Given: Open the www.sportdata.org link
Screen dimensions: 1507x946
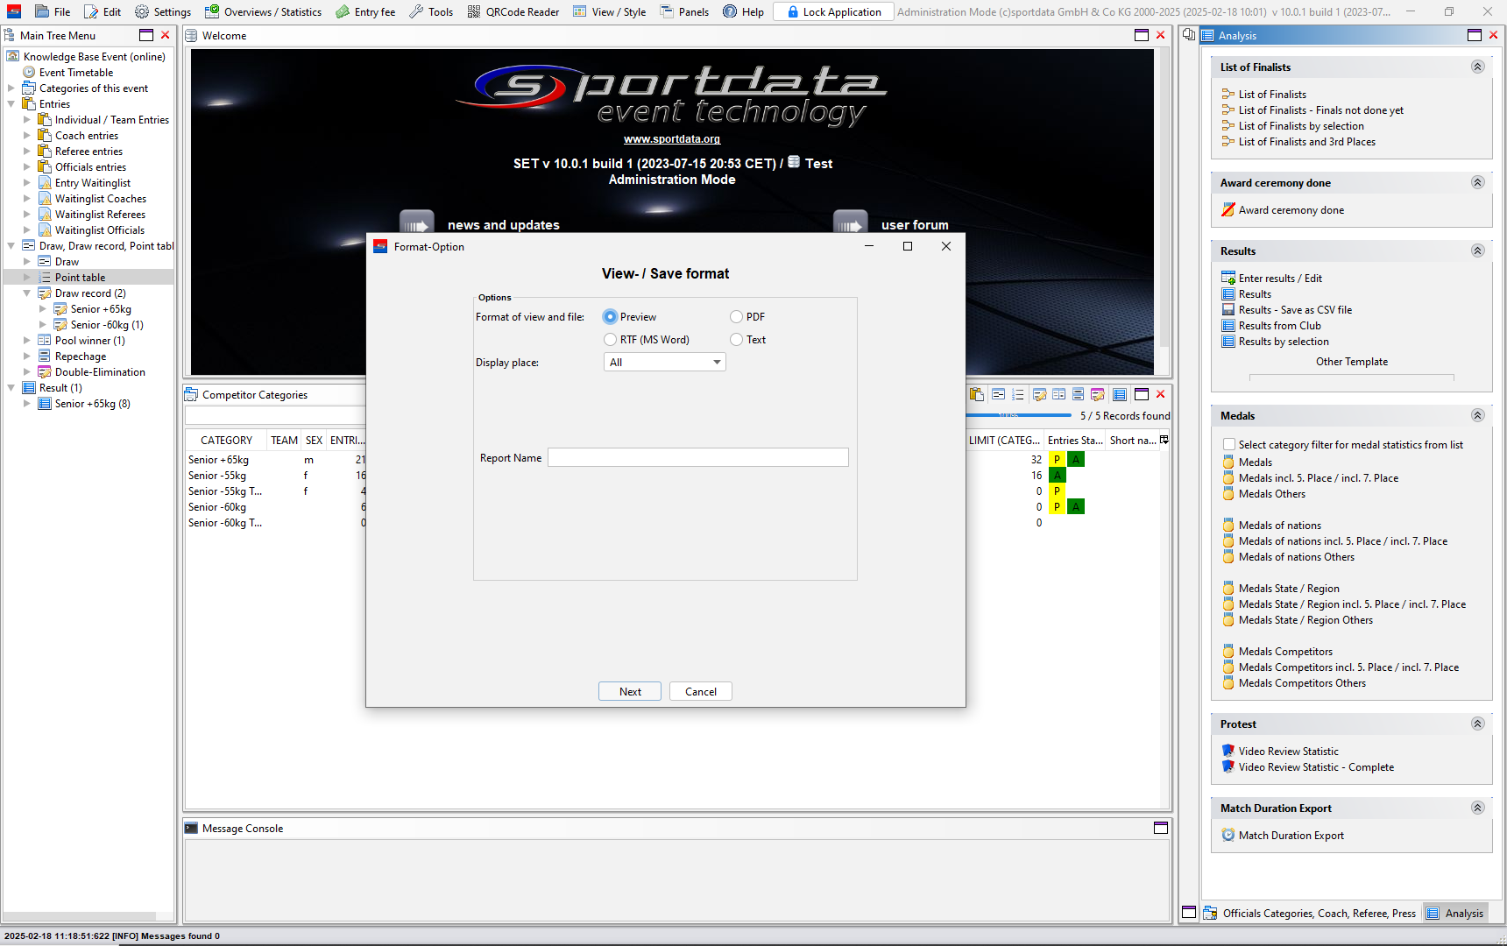Looking at the screenshot, I should [672, 139].
